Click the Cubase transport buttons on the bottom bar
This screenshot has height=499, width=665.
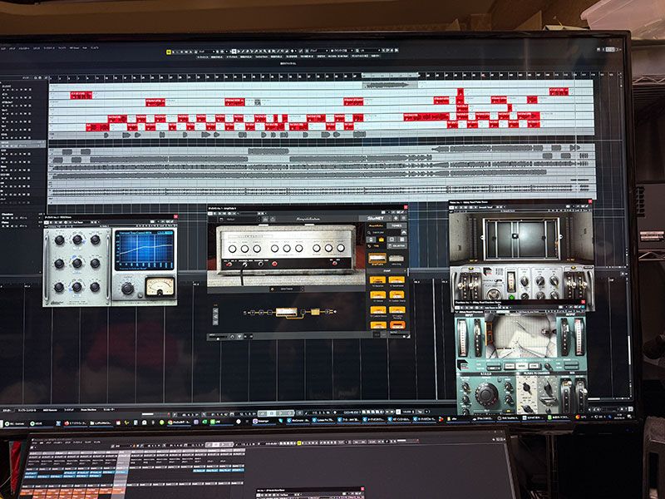[276, 413]
